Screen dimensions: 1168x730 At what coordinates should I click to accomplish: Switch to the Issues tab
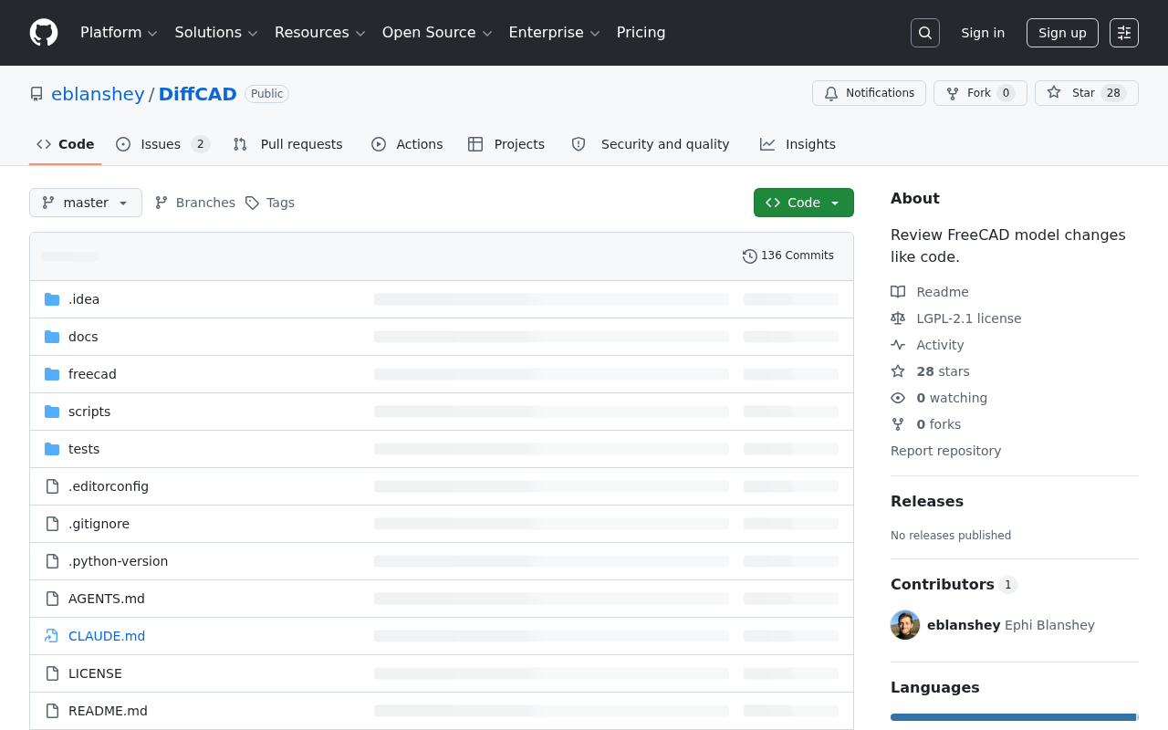click(163, 144)
